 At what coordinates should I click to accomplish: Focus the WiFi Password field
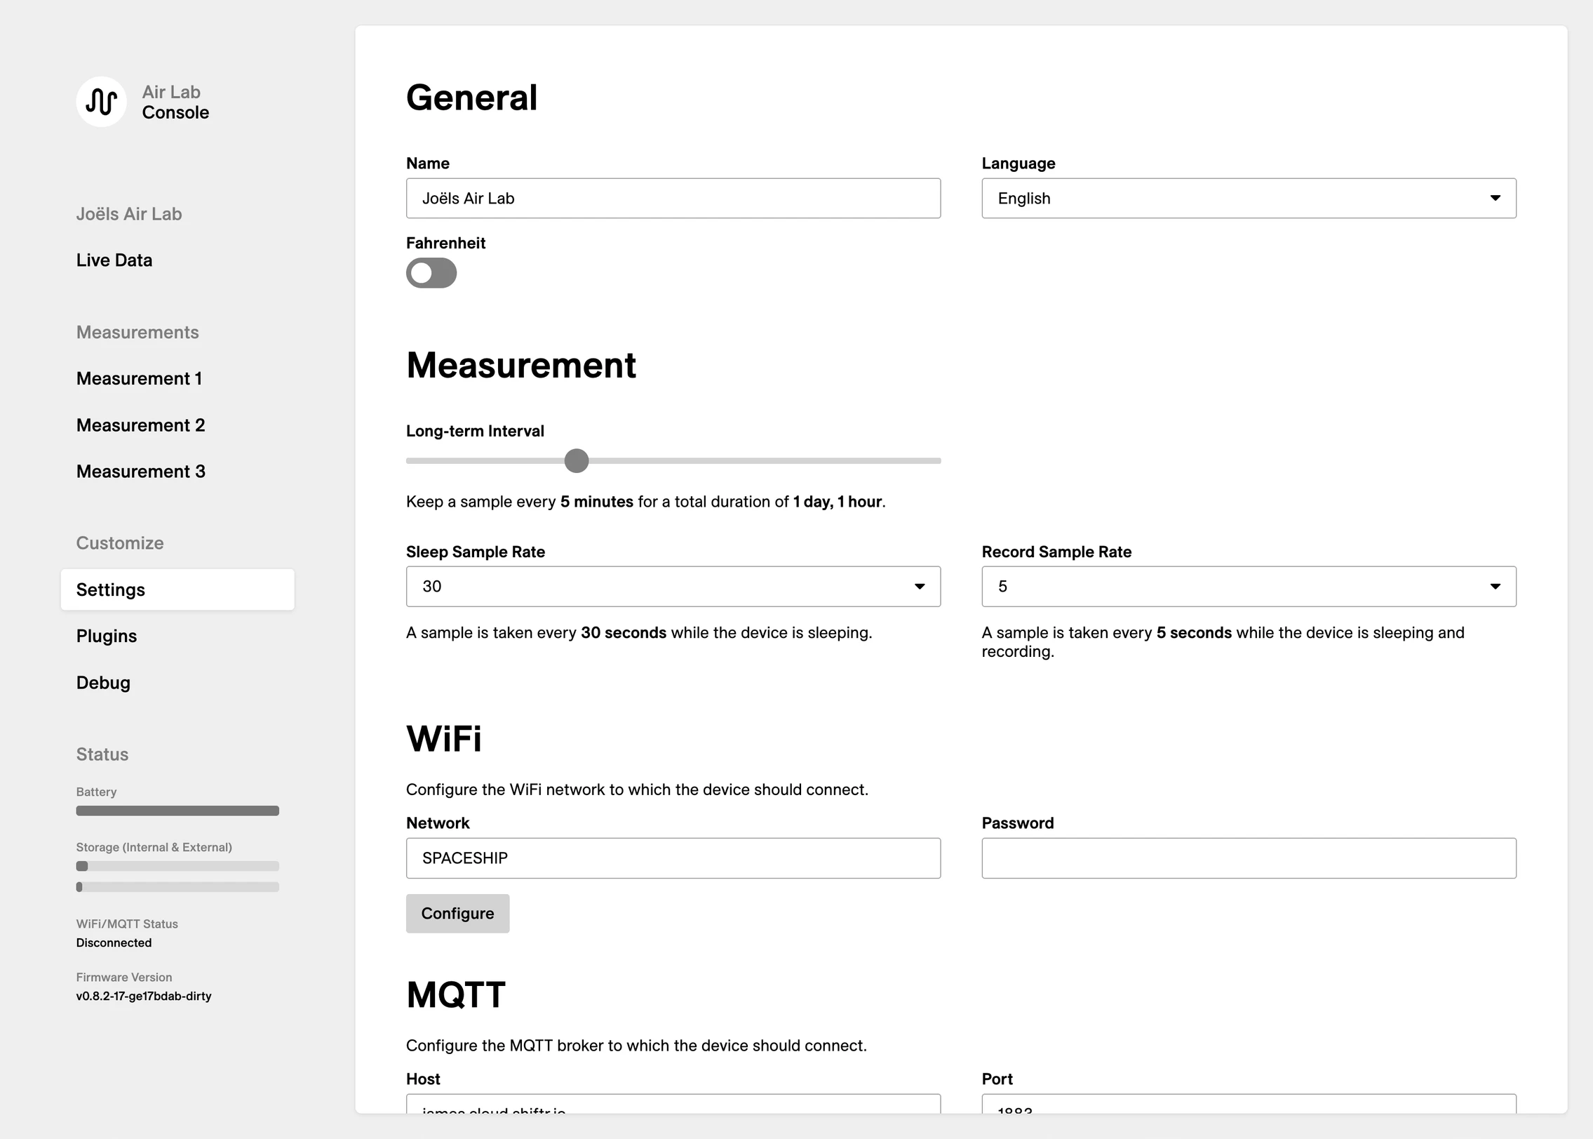click(x=1248, y=858)
